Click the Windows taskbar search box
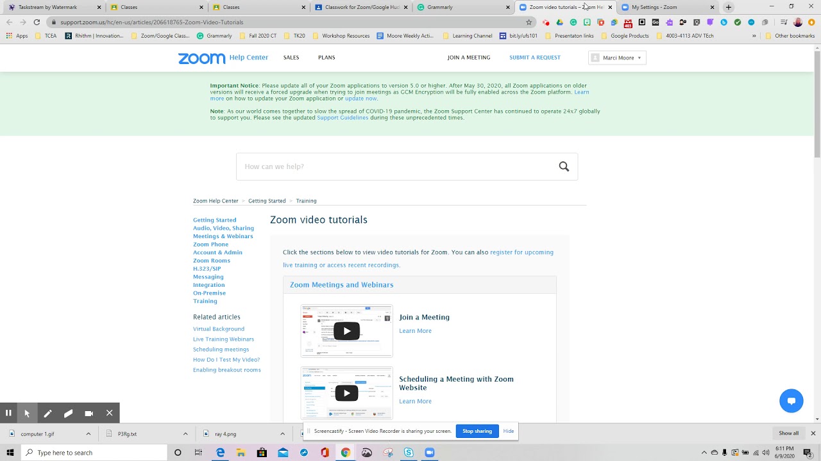821x461 pixels. (94, 453)
